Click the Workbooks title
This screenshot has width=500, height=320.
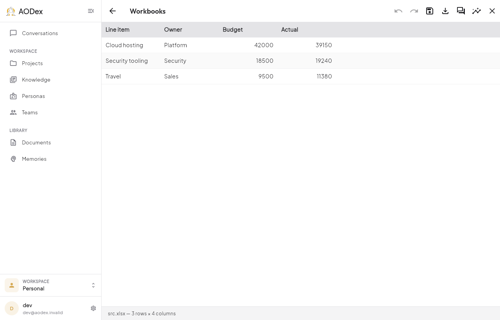(148, 11)
